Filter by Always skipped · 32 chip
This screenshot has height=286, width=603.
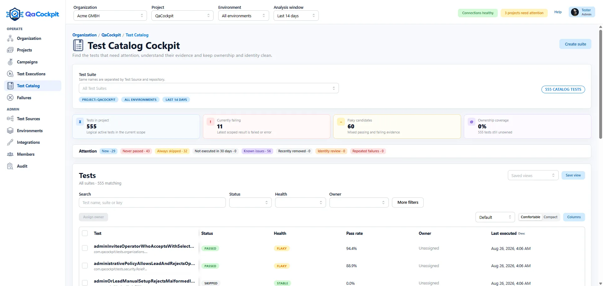point(172,151)
